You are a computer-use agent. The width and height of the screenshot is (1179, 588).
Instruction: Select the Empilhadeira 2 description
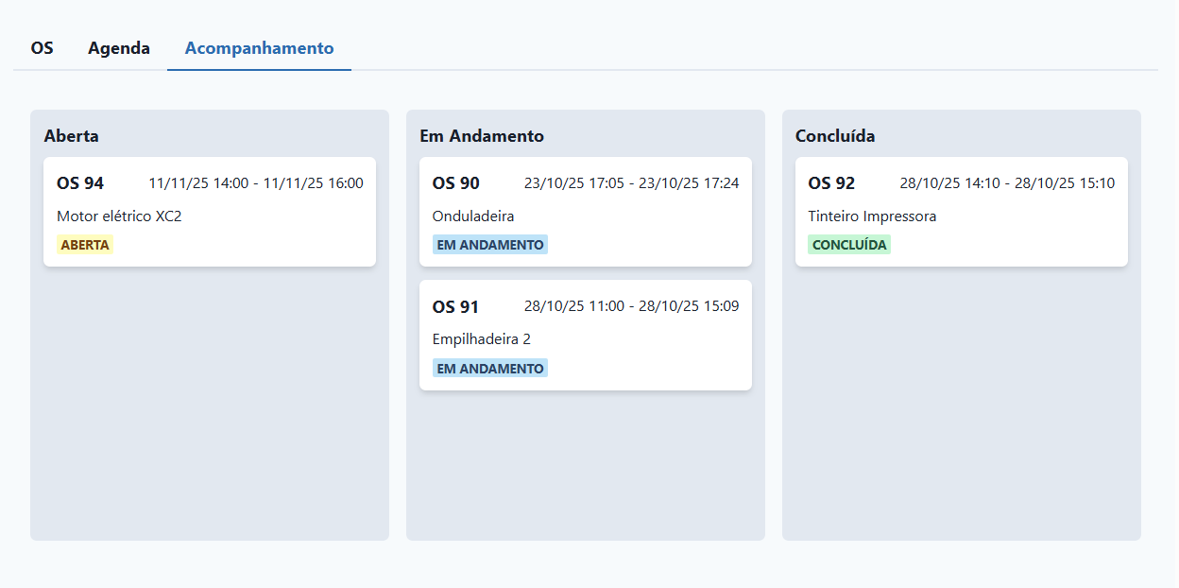click(x=482, y=339)
